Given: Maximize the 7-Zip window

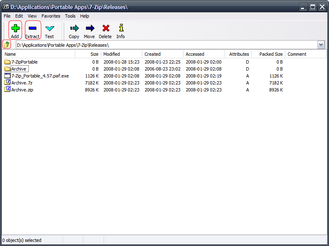Looking at the screenshot, I should (x=313, y=7).
